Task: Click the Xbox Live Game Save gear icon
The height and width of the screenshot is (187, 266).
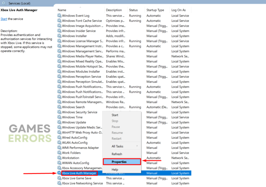Action: coord(59,178)
